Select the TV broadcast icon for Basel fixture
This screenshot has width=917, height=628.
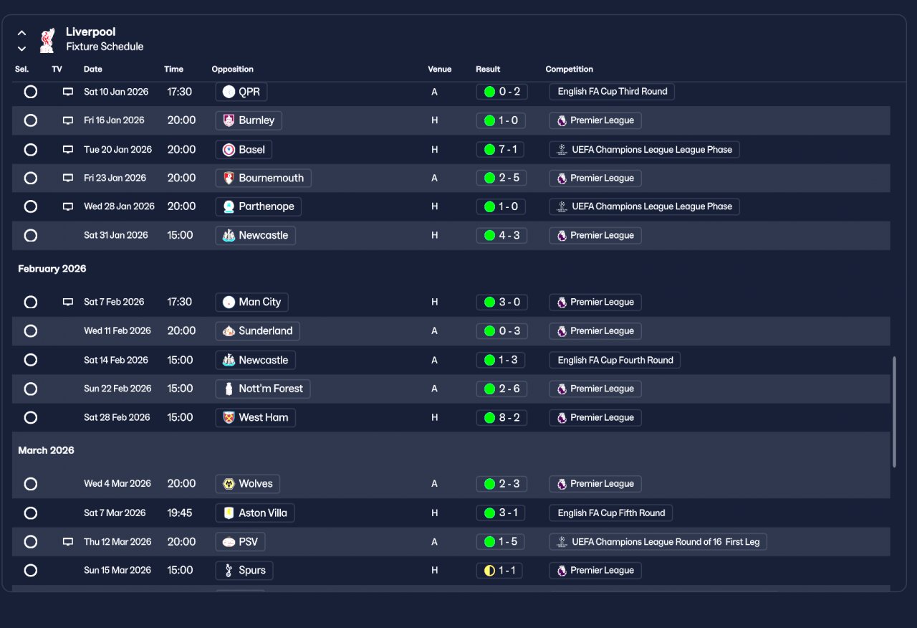pyautogui.click(x=68, y=150)
